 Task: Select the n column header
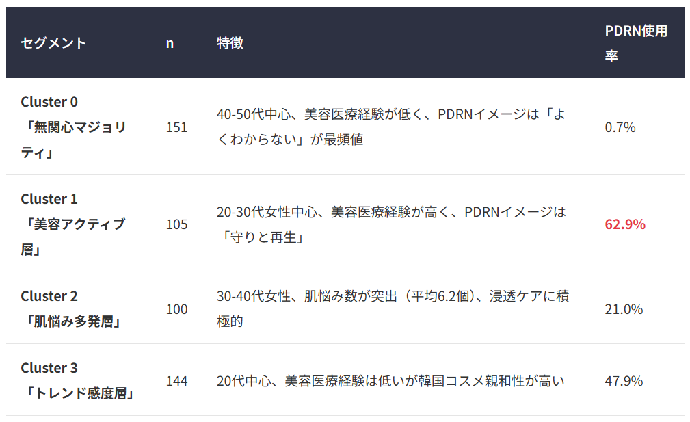170,43
